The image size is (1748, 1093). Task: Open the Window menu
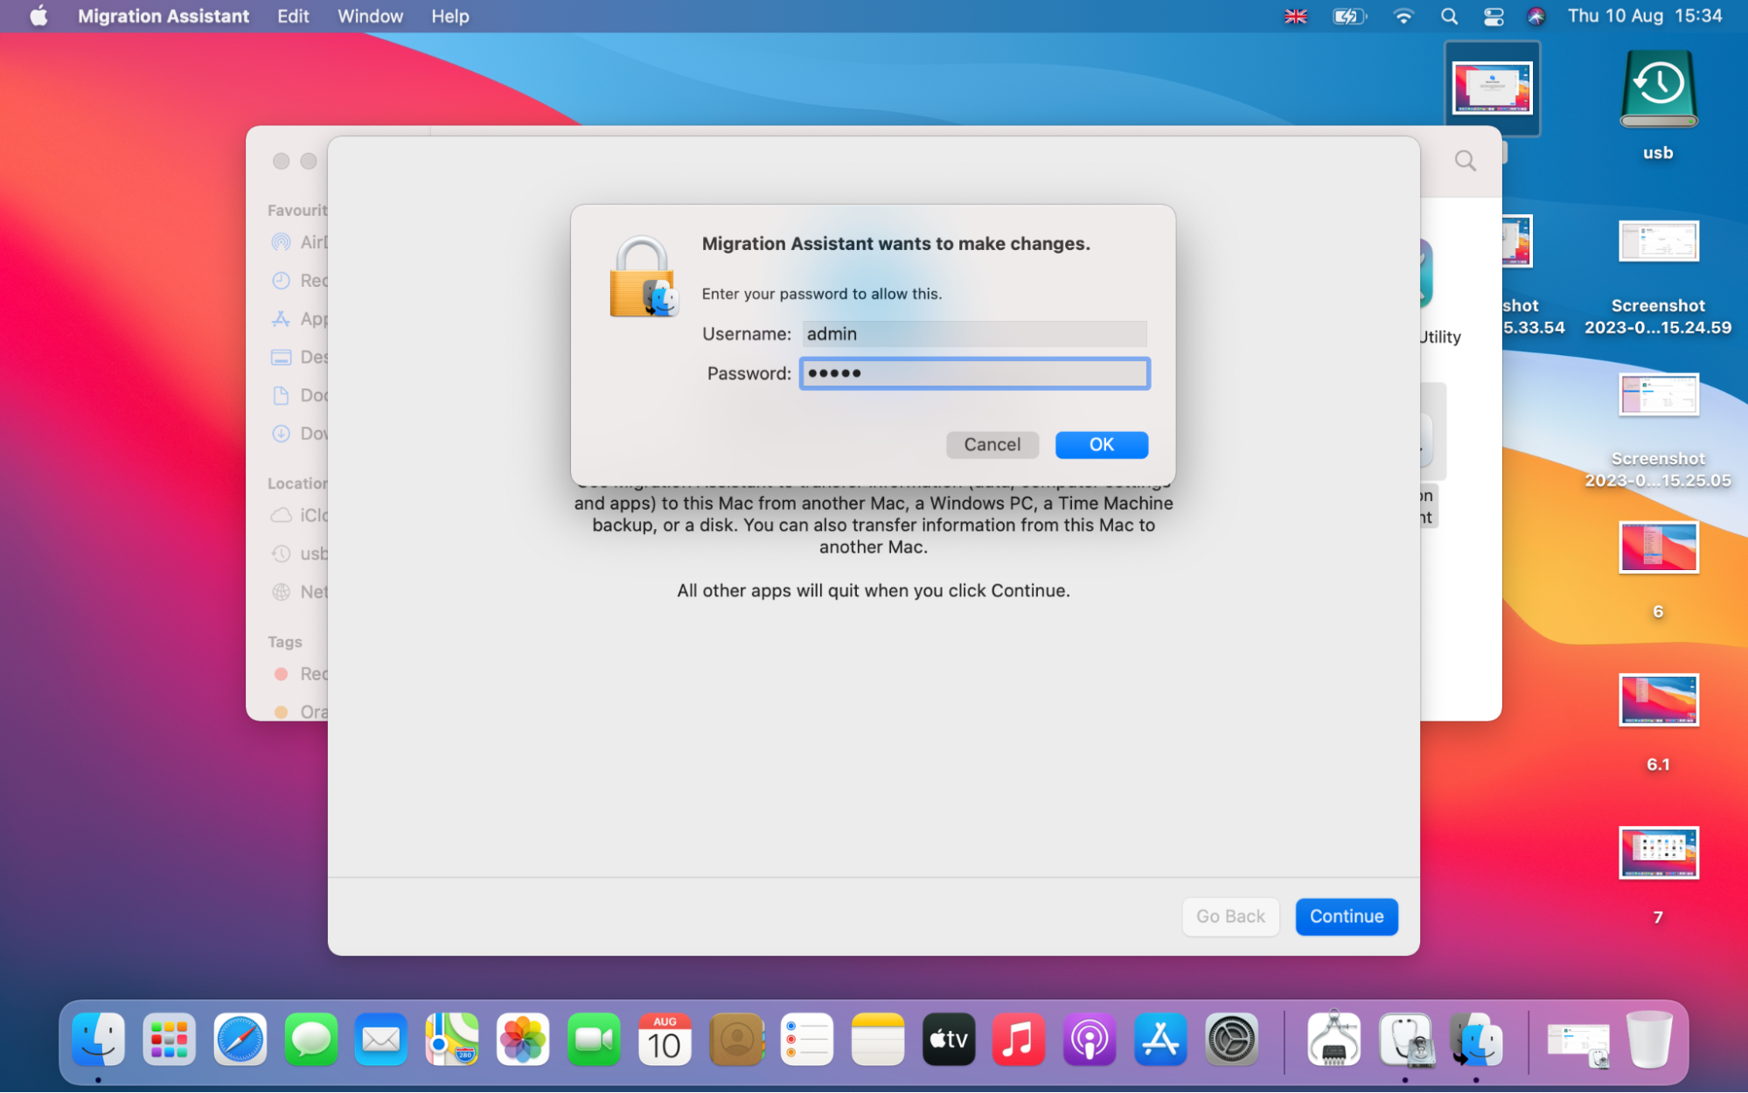coord(370,16)
